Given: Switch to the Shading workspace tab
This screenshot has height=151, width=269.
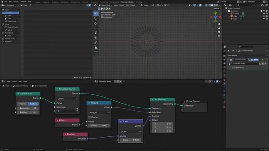Looking at the screenshot, I should (x=85, y=2).
